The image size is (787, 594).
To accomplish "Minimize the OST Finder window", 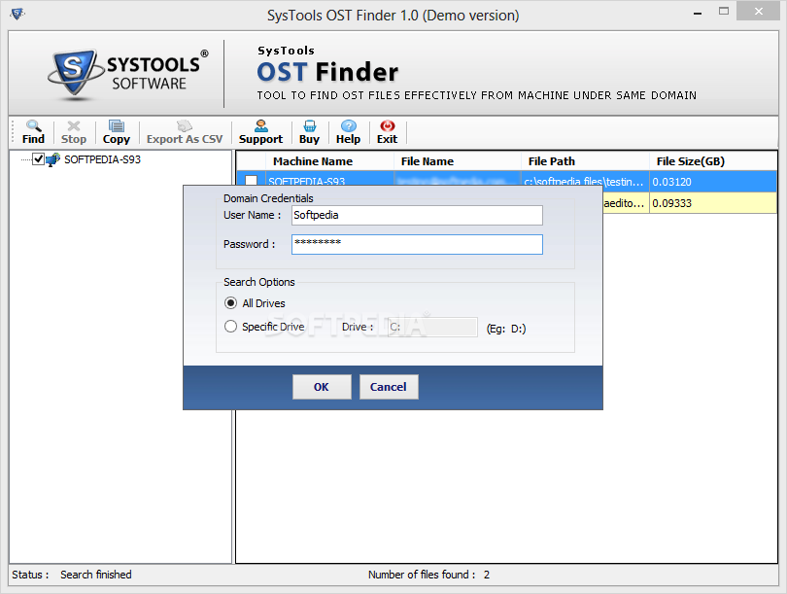I will point(698,13).
